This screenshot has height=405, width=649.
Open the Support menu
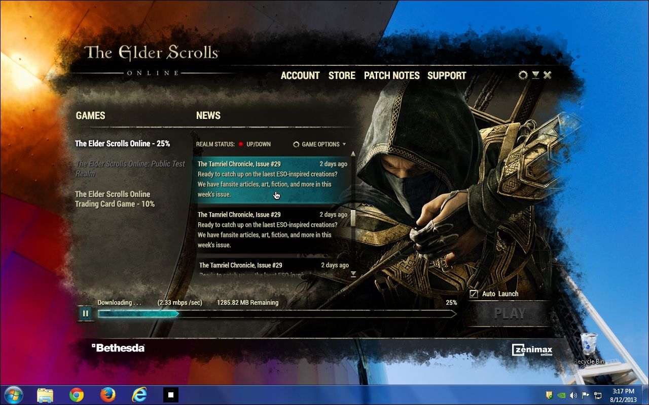point(447,75)
